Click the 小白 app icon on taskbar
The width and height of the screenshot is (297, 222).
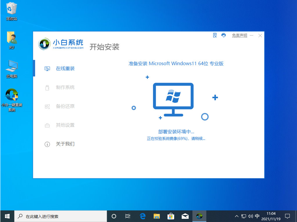[199, 216]
